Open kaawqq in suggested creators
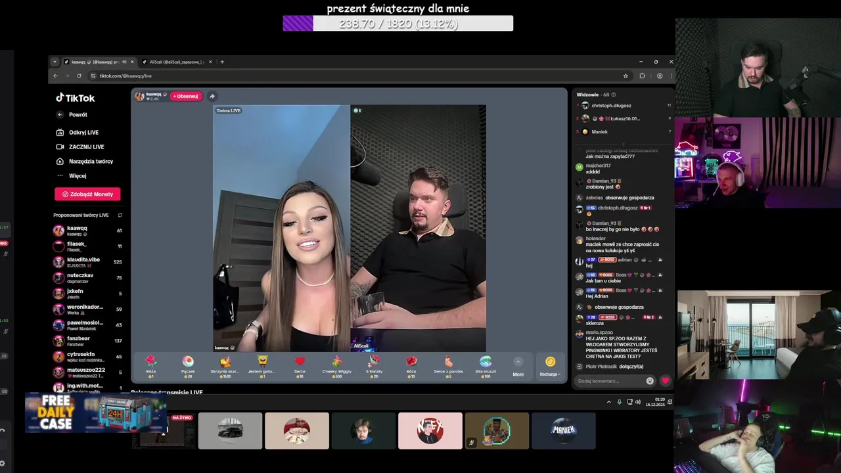This screenshot has width=841, height=473. click(x=87, y=231)
